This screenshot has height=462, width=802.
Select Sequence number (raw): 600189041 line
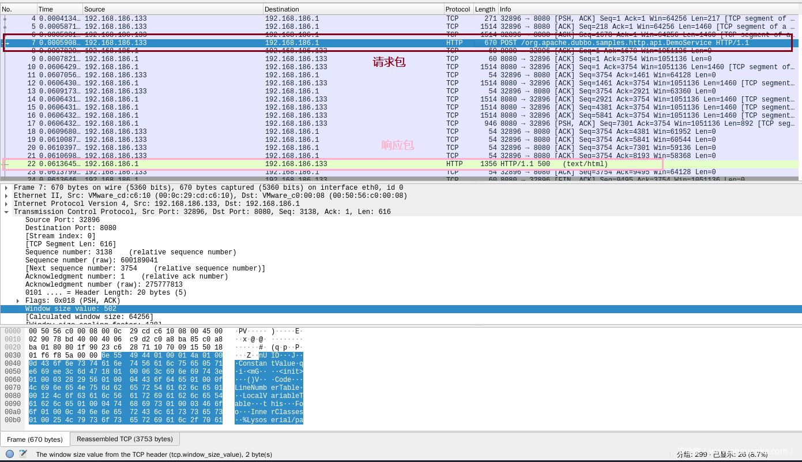click(x=92, y=261)
